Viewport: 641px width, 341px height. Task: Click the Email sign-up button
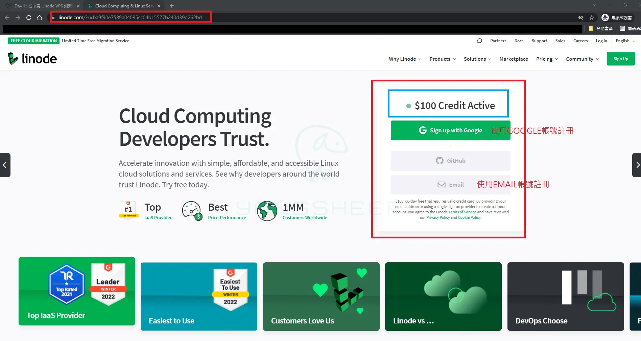coord(450,185)
